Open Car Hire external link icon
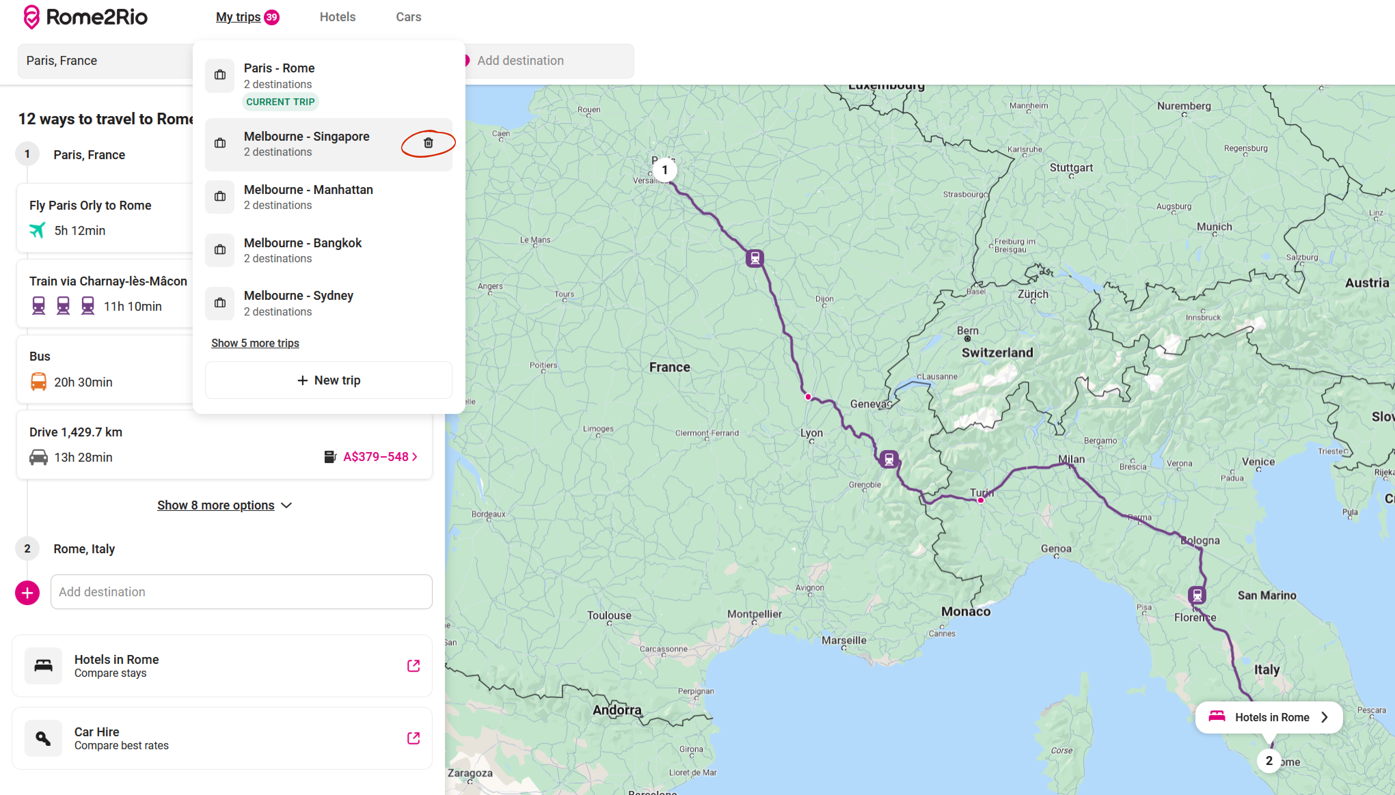1395x795 pixels. click(x=413, y=738)
